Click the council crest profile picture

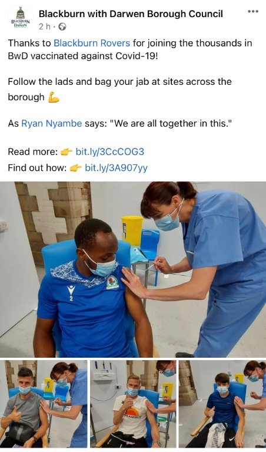pos(21,18)
